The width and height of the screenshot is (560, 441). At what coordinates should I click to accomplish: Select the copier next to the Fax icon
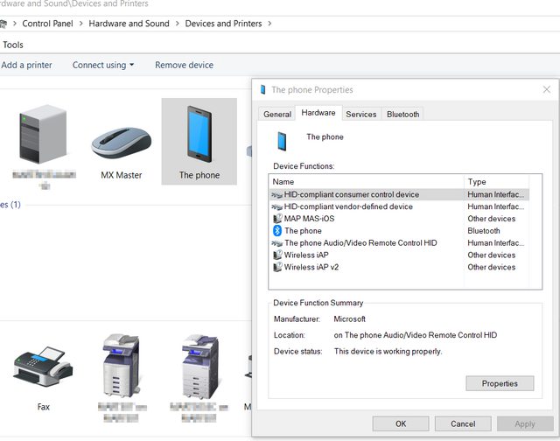pyautogui.click(x=122, y=367)
